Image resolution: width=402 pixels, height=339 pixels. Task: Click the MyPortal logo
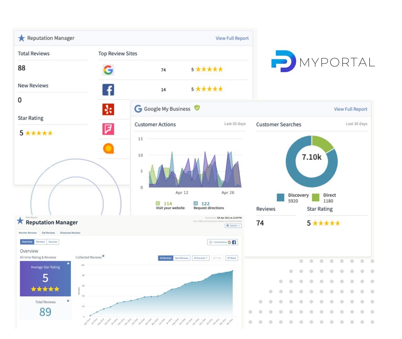323,61
